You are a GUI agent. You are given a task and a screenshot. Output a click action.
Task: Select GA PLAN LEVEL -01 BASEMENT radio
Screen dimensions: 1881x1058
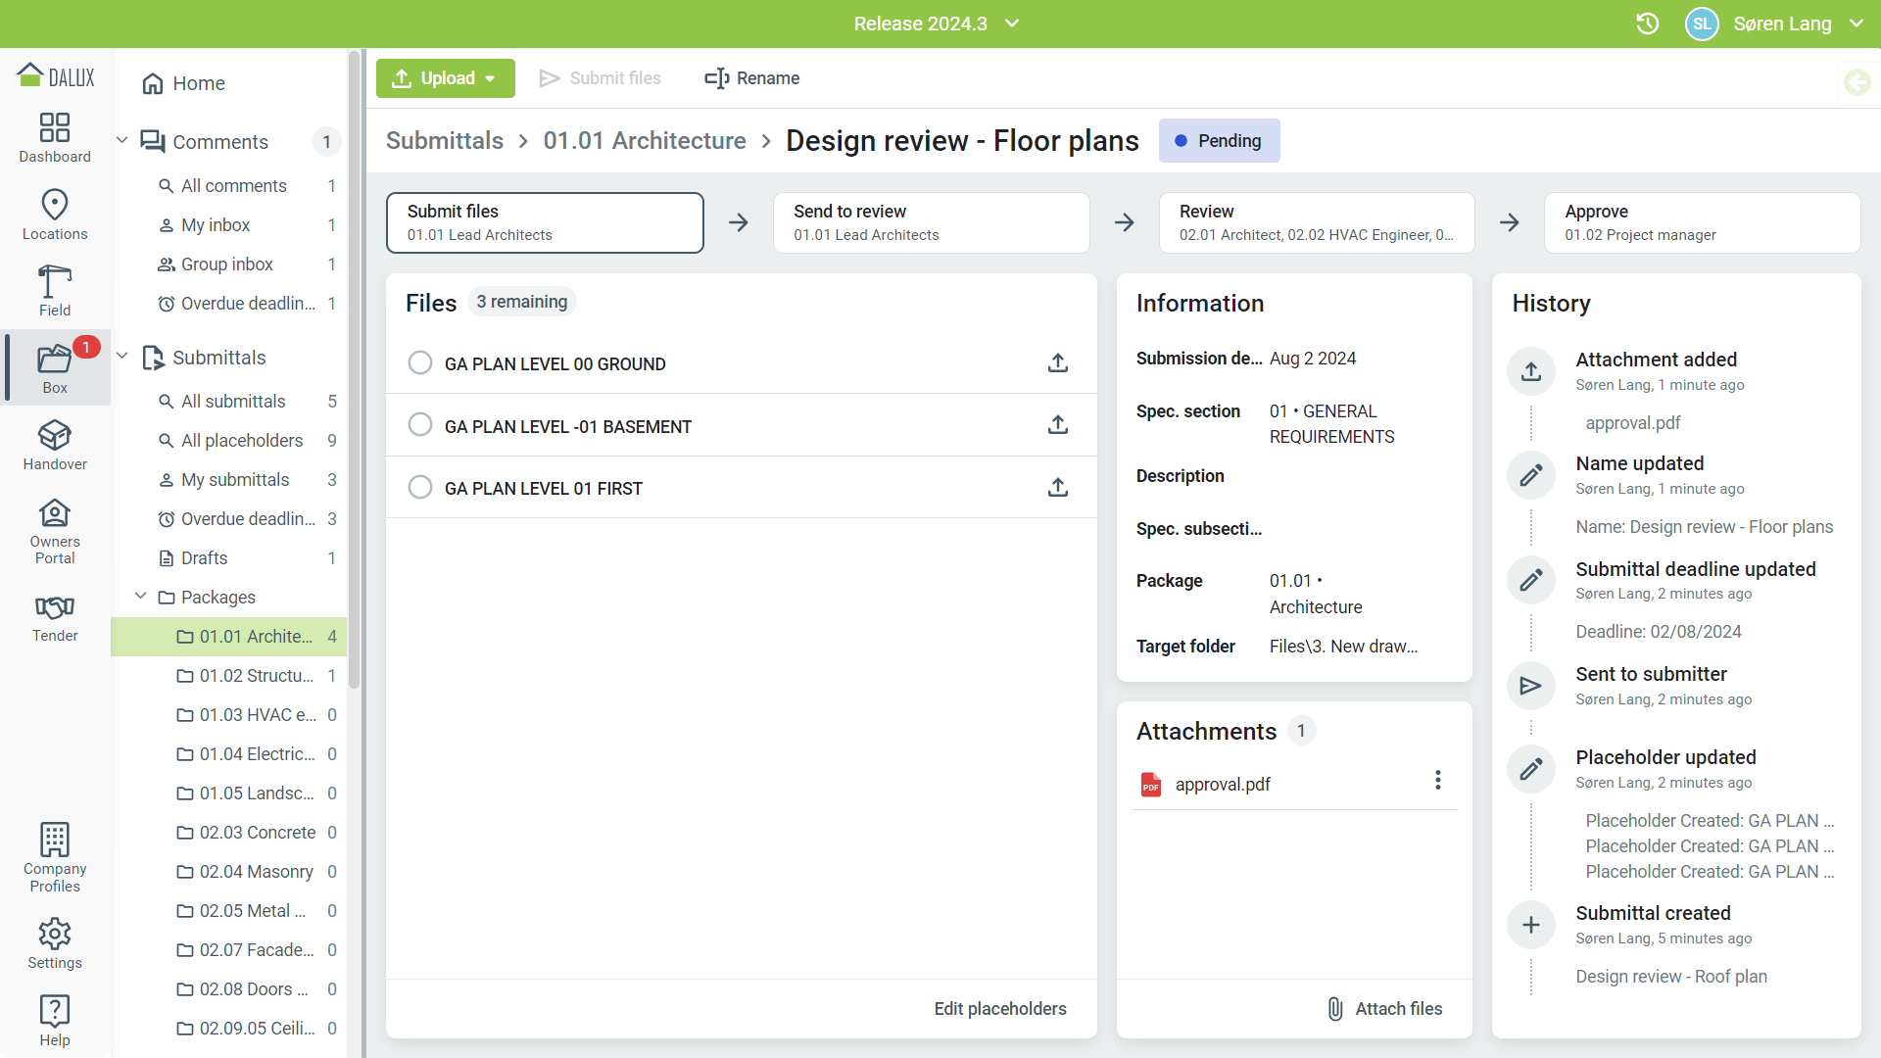(x=420, y=425)
